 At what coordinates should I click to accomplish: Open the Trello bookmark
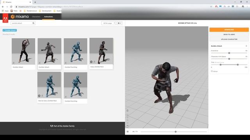click(x=14, y=11)
